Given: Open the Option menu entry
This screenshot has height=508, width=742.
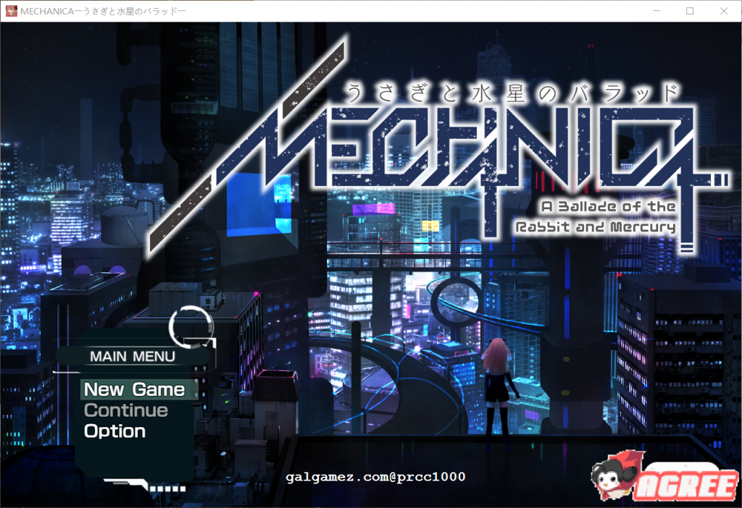Looking at the screenshot, I should coord(114,431).
